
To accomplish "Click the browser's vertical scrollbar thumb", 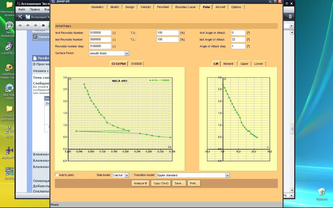I will 292,129.
